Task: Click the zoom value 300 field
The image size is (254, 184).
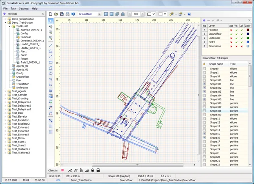Action: pos(136,14)
